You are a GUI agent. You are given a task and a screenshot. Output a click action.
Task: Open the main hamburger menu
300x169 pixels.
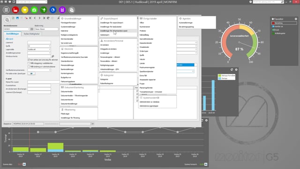(6, 10)
